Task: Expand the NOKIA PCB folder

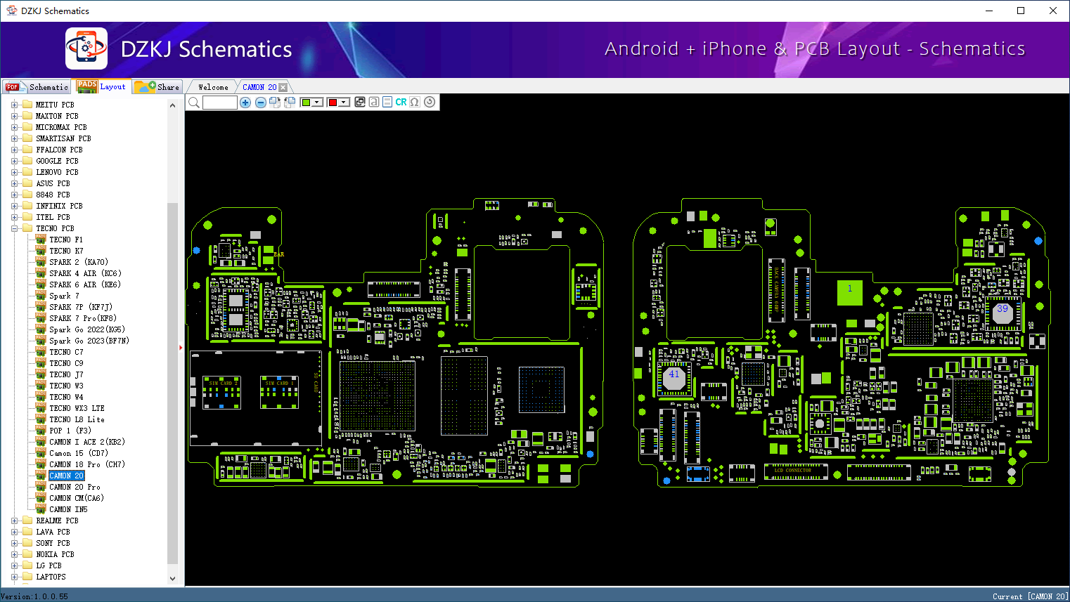Action: tap(14, 554)
